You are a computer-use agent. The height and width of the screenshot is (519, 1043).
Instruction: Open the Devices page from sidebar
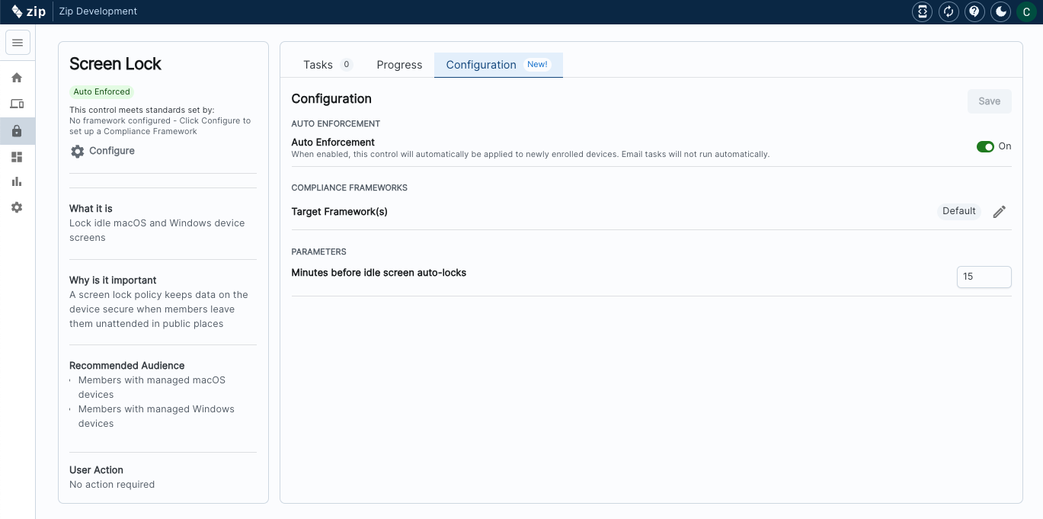click(x=17, y=104)
